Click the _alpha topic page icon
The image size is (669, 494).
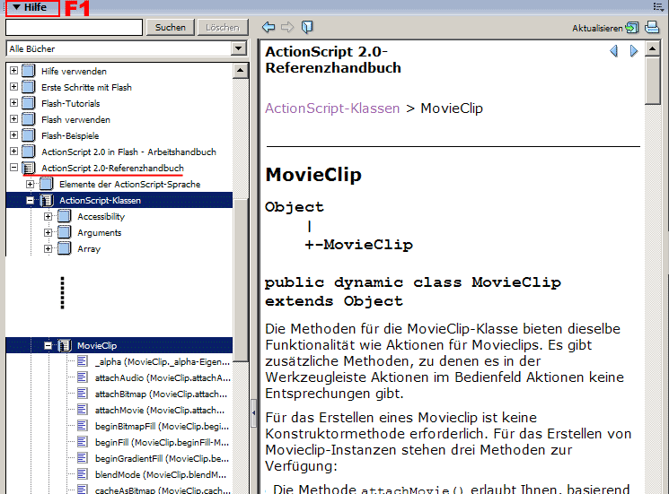[83, 361]
